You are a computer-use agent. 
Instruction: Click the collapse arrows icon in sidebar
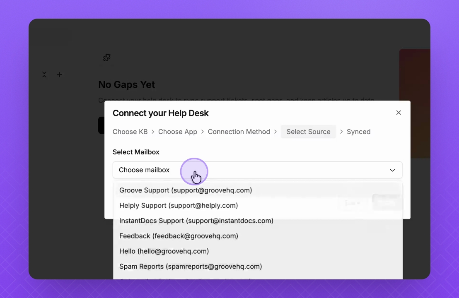[44, 75]
